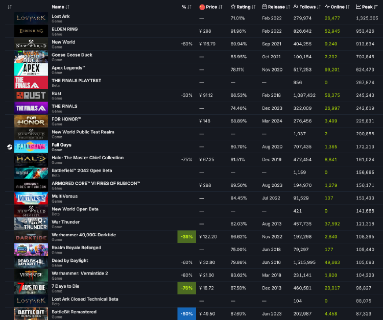
Task: Click the Apex Legends logo image
Action: (31, 69)
